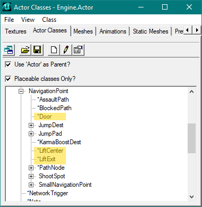Image resolution: width=202 pixels, height=207 pixels.
Task: Expand the JumpDest node
Action: pos(31,126)
